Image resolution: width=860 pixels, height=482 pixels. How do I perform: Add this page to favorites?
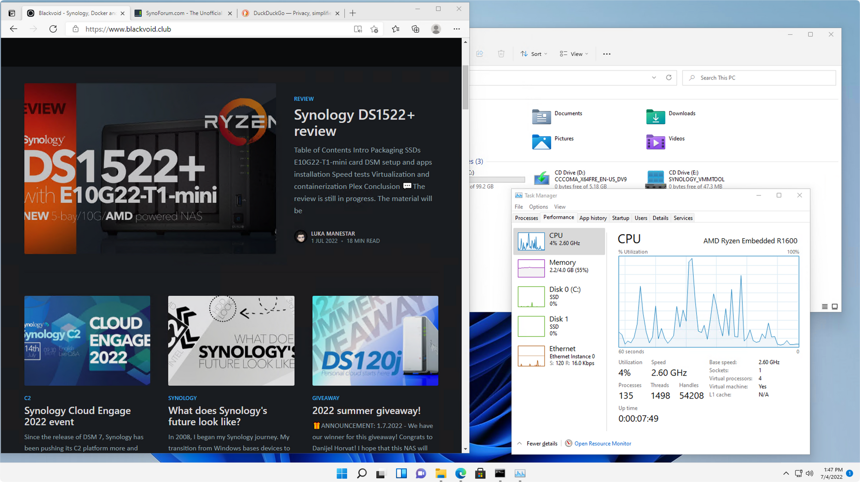pyautogui.click(x=374, y=29)
